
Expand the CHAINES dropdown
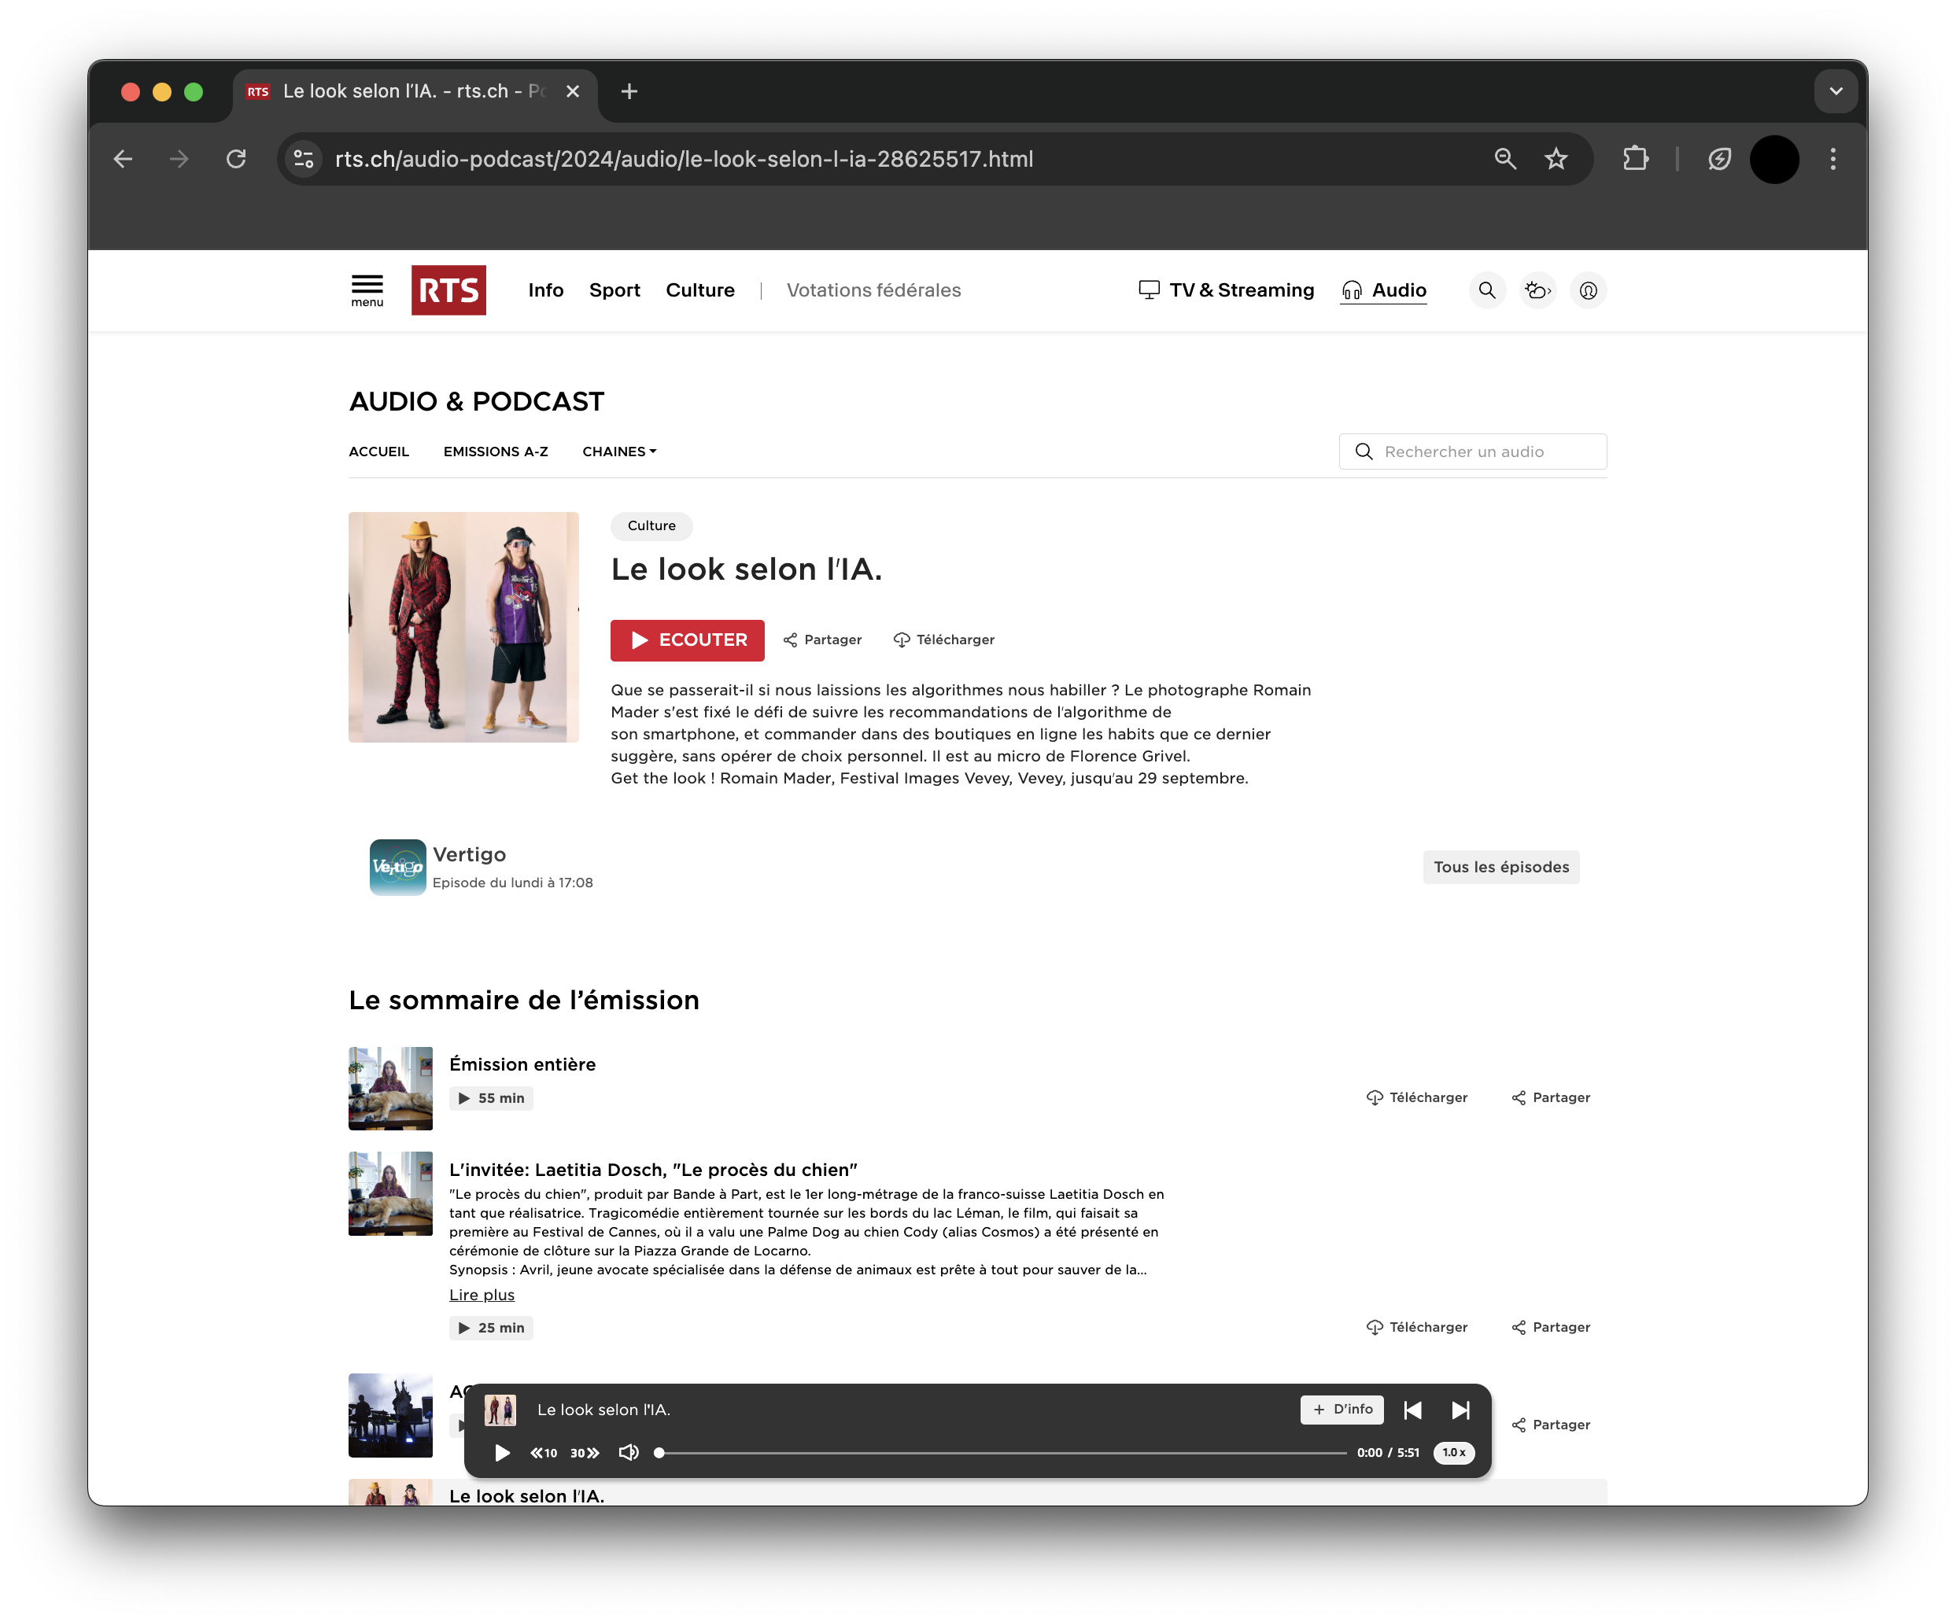click(619, 452)
